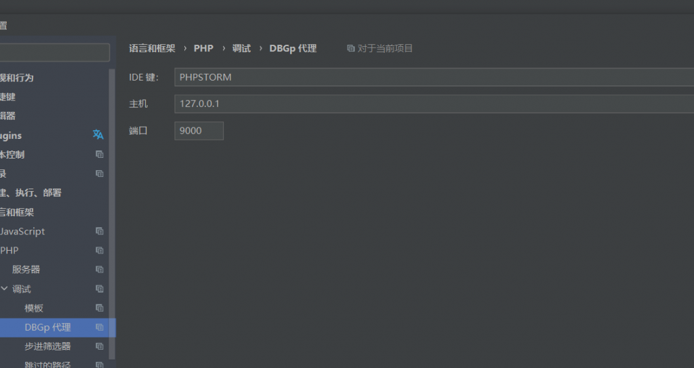Click 语言和框架 in the breadcrumb
The width and height of the screenshot is (694, 368).
coord(152,48)
